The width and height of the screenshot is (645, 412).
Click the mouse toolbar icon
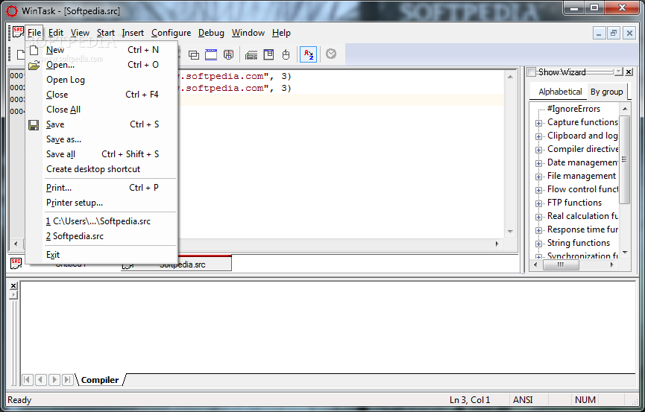(x=286, y=54)
